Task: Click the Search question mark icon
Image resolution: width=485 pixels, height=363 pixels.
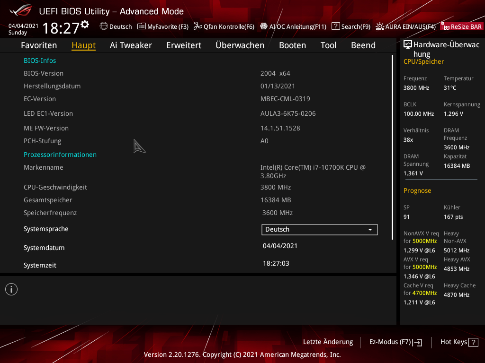Action: (336, 26)
